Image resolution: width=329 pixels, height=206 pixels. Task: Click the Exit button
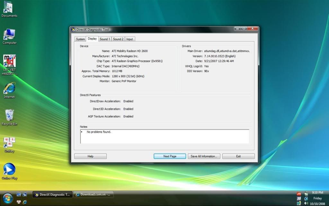(x=238, y=156)
